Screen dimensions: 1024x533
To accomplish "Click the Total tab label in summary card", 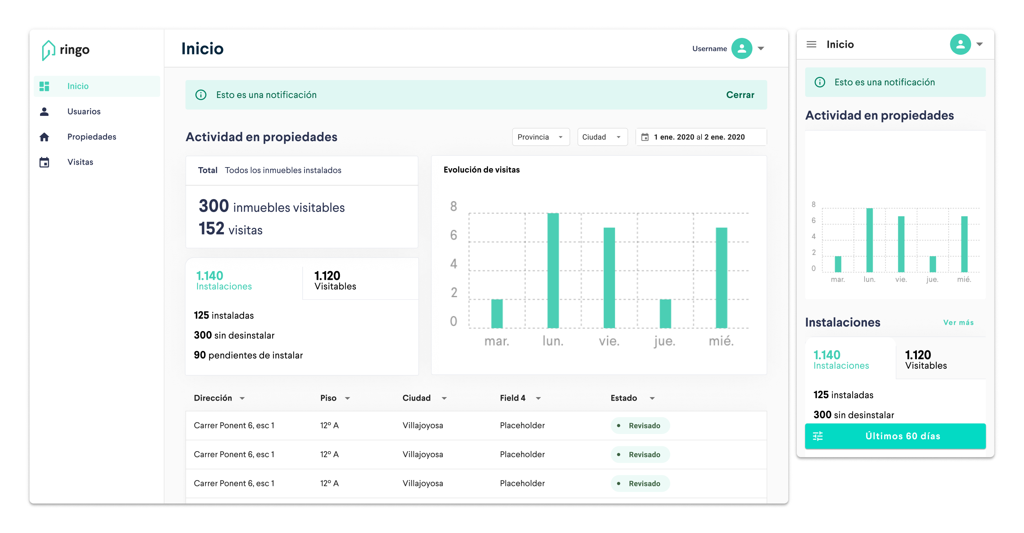I will (208, 171).
